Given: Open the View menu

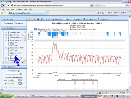Looking at the screenshot, I should click(x=12, y=9).
